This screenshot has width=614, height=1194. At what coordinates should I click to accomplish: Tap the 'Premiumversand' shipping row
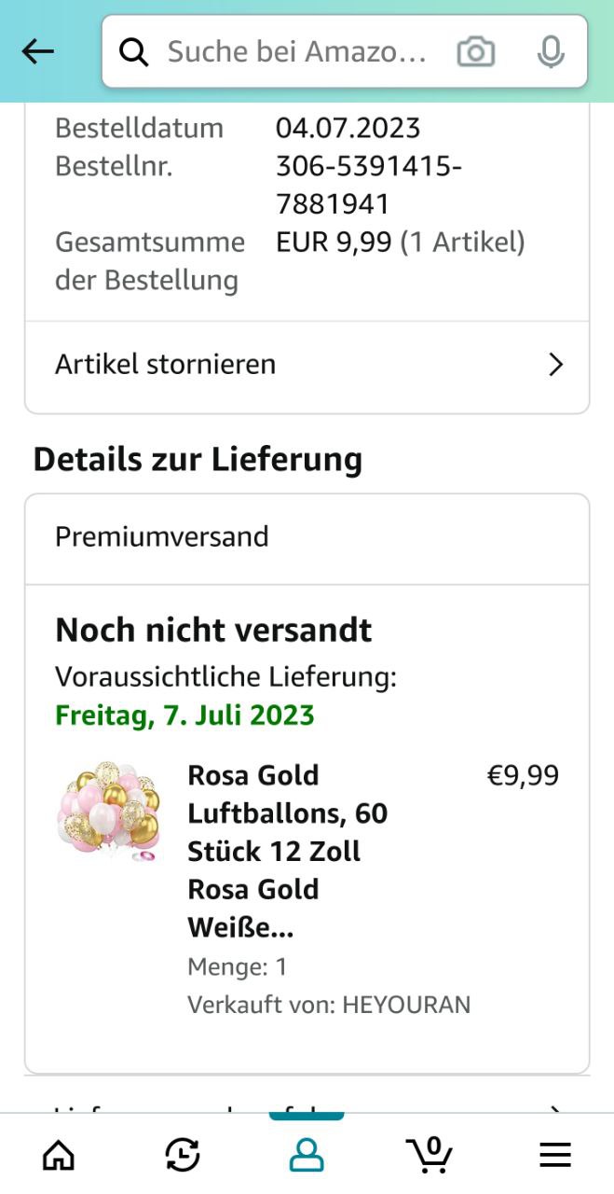[307, 537]
